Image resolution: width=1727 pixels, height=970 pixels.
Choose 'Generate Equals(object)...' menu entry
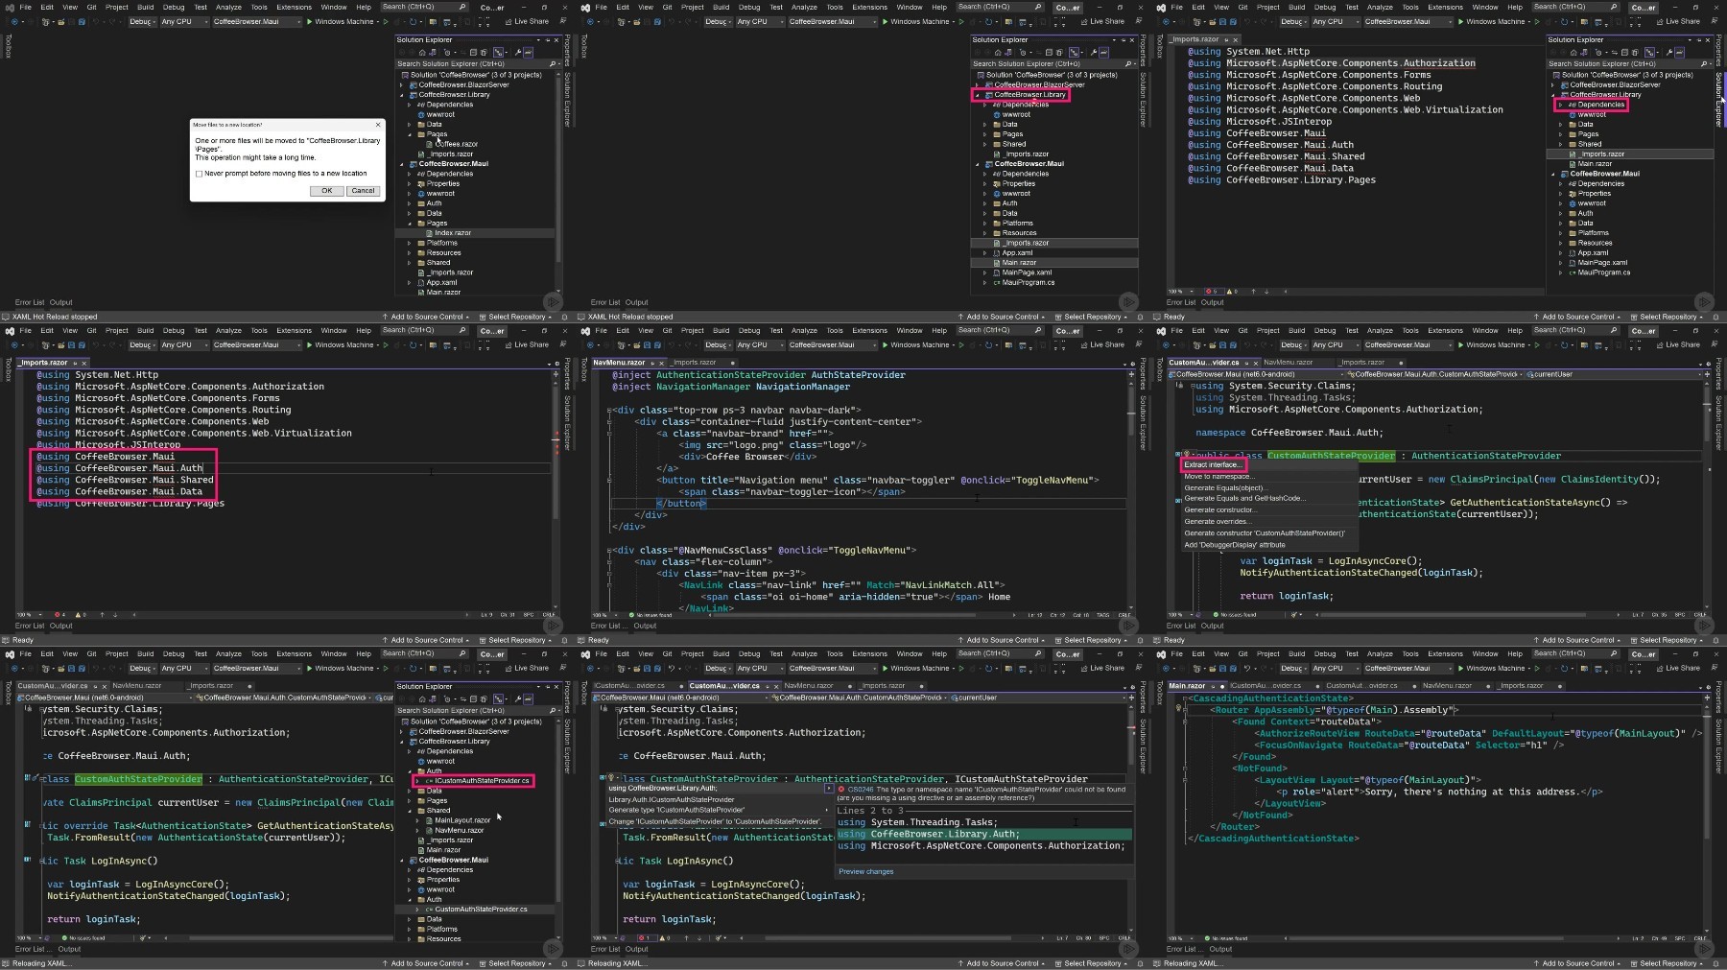point(1224,487)
